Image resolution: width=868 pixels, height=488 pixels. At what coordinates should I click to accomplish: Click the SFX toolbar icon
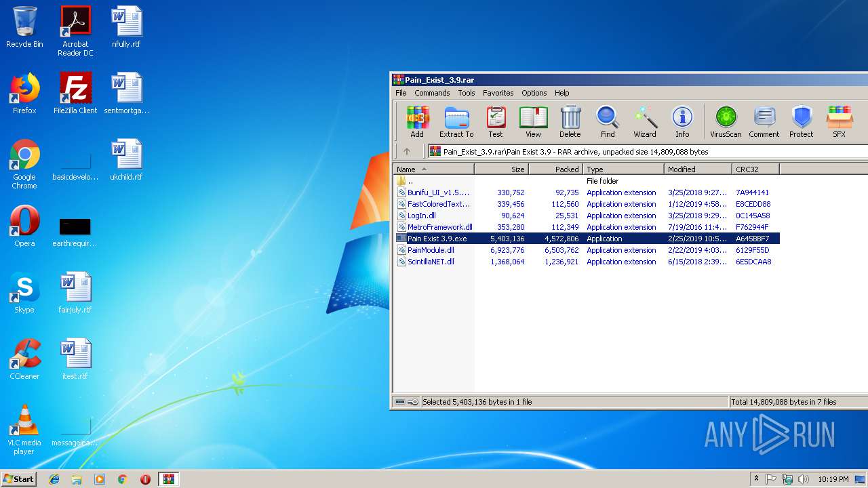pyautogui.click(x=840, y=122)
